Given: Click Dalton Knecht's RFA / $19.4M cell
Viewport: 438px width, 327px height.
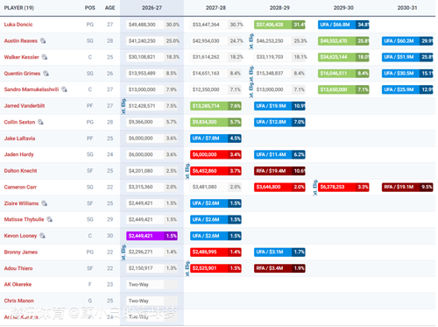Looking at the screenshot, I should coord(279,171).
